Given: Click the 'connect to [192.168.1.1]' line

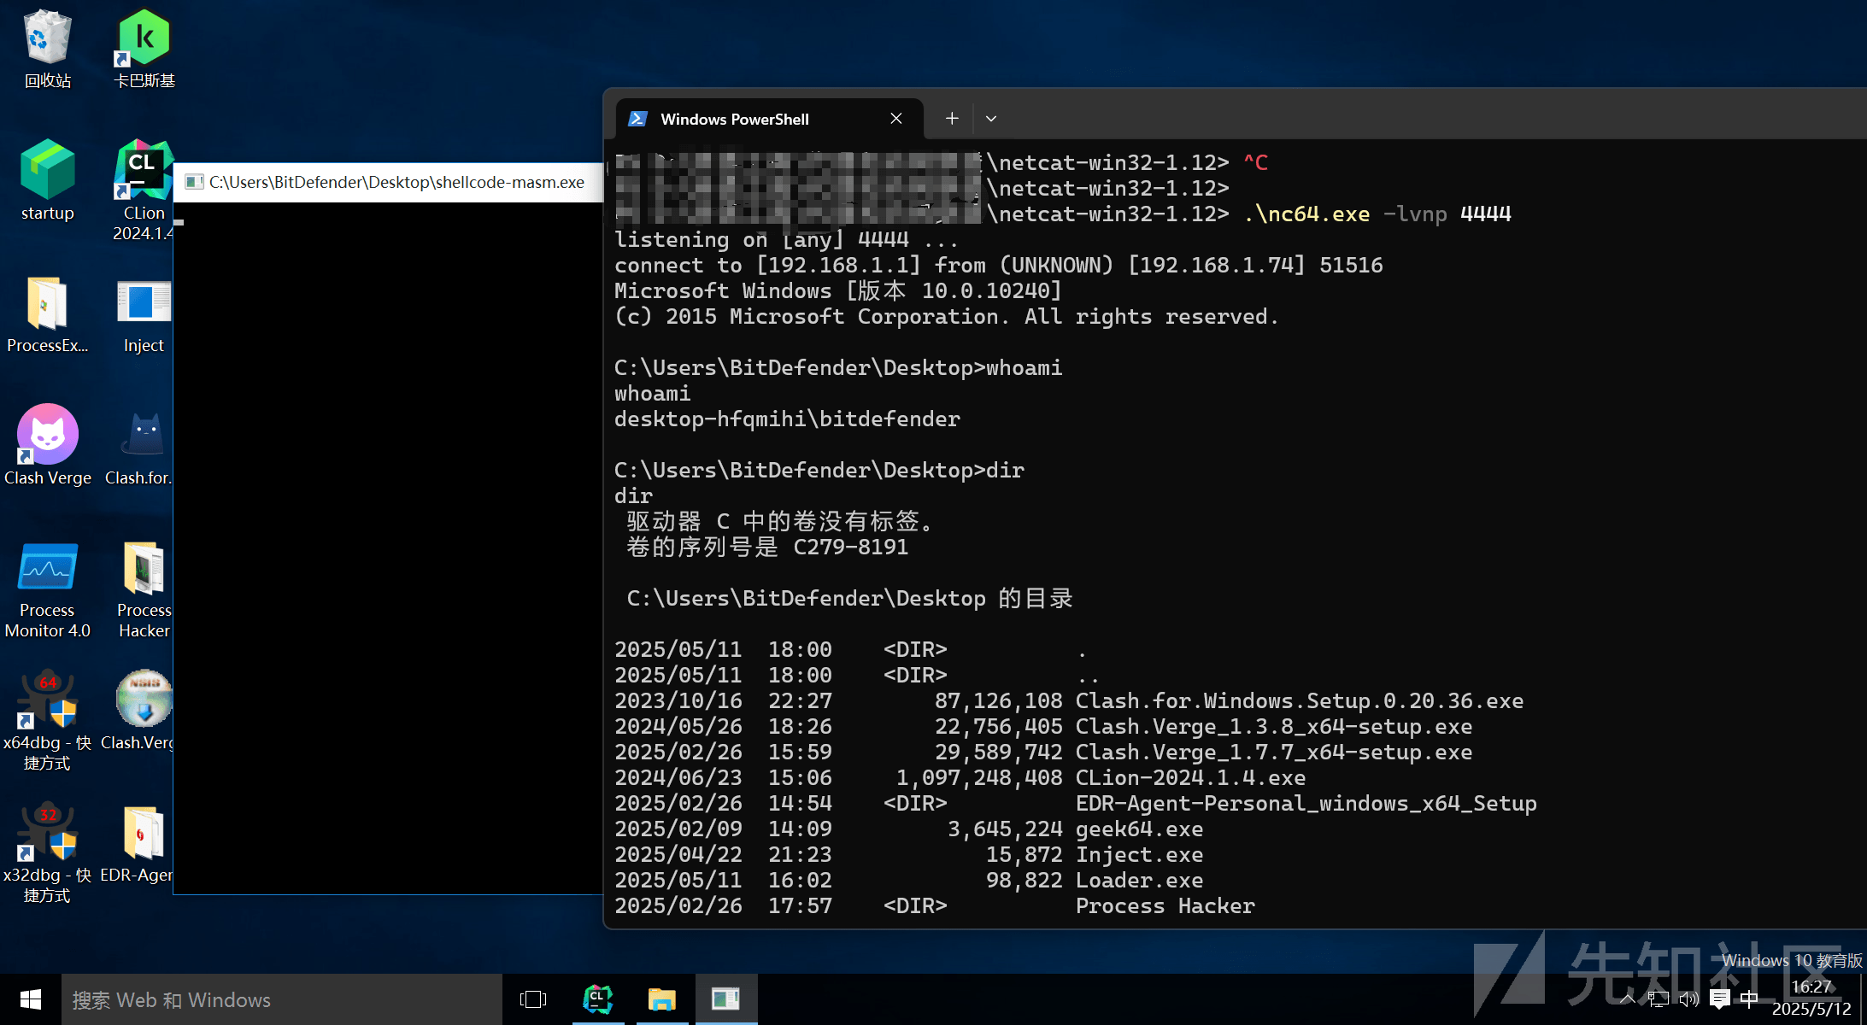Looking at the screenshot, I should pyautogui.click(x=998, y=265).
